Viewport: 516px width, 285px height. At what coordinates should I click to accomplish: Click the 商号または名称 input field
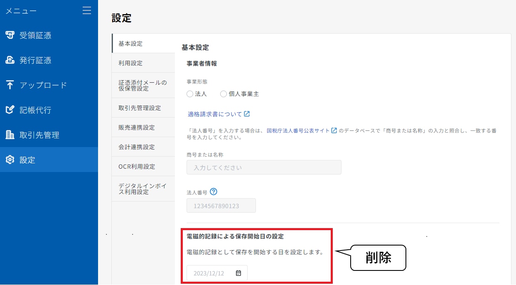coord(264,167)
